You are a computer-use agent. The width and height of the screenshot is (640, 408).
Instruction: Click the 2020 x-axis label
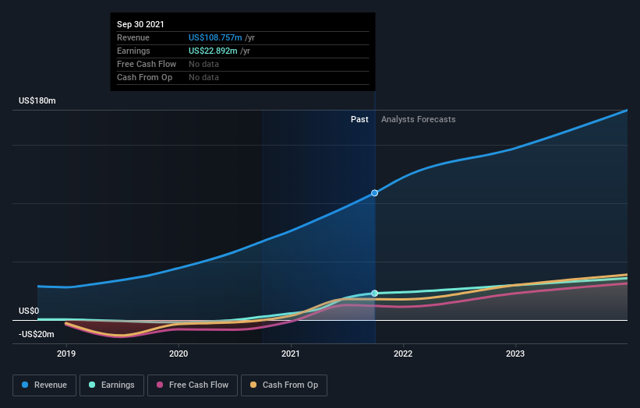pos(179,353)
